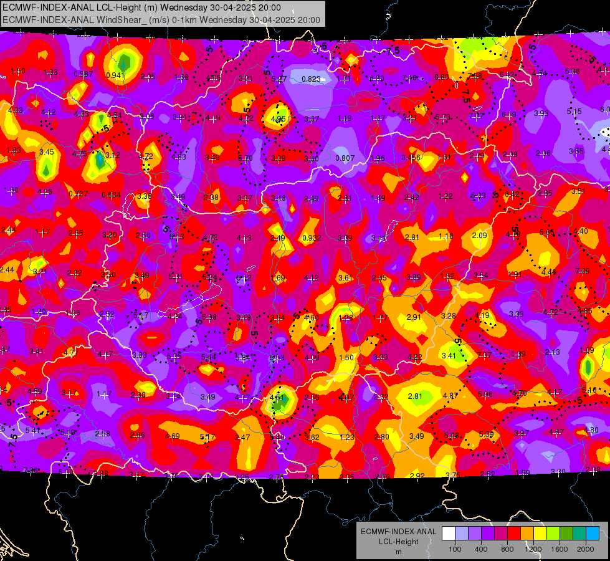The width and height of the screenshot is (610, 561).
Task: Click the legend tick label '1600'
Action: (x=560, y=549)
